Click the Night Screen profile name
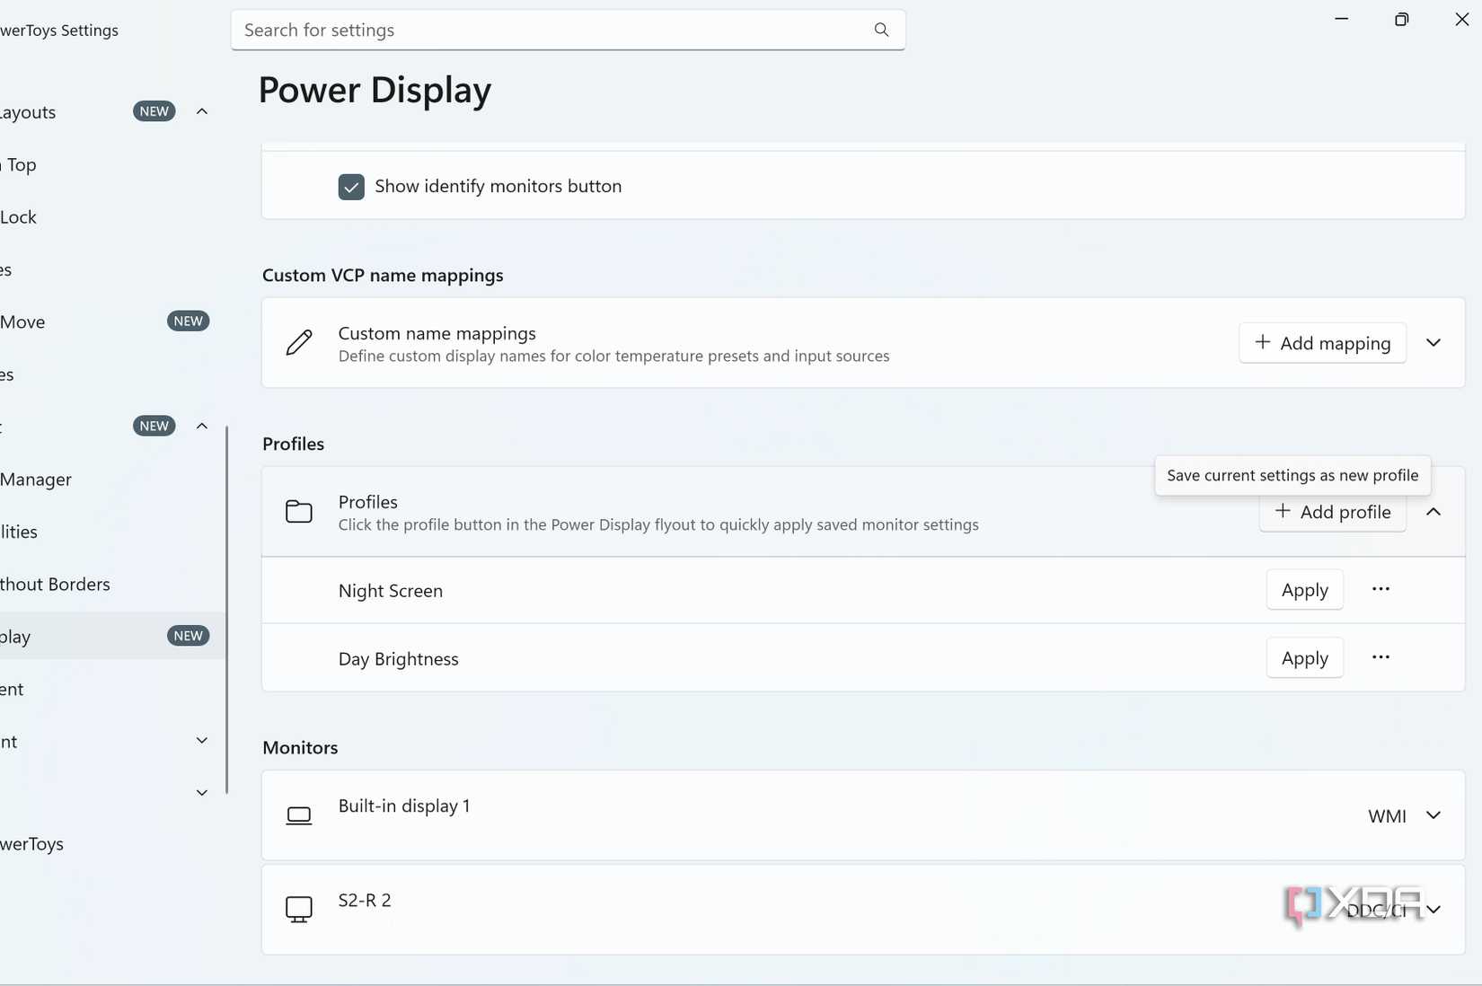Image resolution: width=1482 pixels, height=986 pixels. pyautogui.click(x=391, y=590)
